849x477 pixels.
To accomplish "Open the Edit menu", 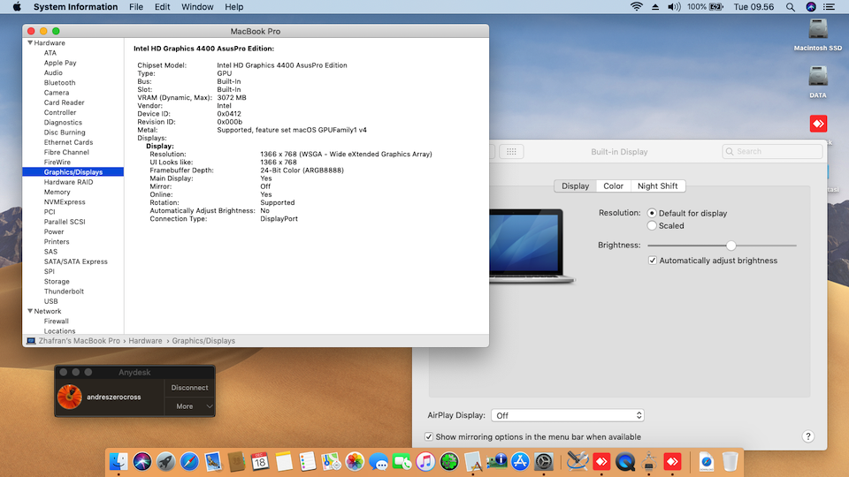I will [162, 7].
